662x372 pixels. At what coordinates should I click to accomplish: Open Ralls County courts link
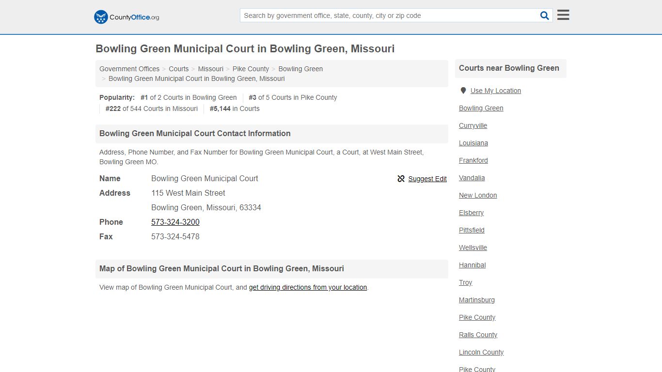point(478,335)
